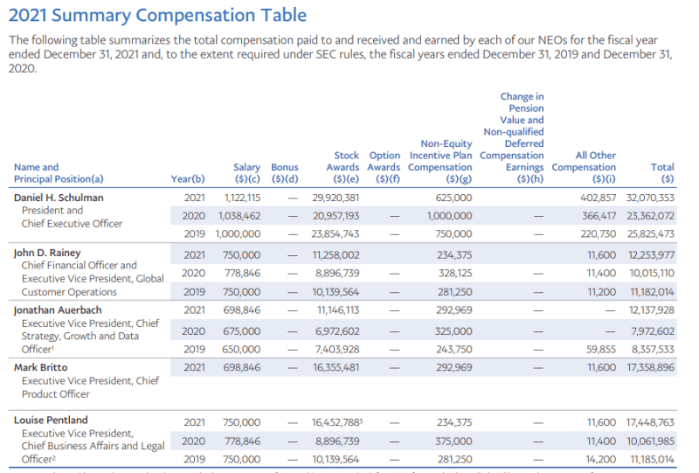The height and width of the screenshot is (473, 699).
Task: Select 'Non-Equity Incentive Plan Compensation' header
Action: pyautogui.click(x=440, y=162)
